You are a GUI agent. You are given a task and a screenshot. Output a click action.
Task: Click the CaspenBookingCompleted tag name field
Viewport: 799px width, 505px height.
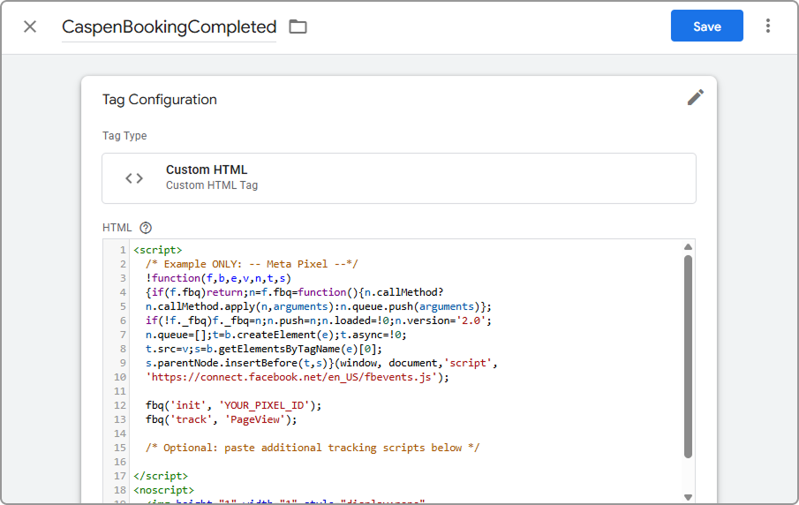tap(169, 27)
